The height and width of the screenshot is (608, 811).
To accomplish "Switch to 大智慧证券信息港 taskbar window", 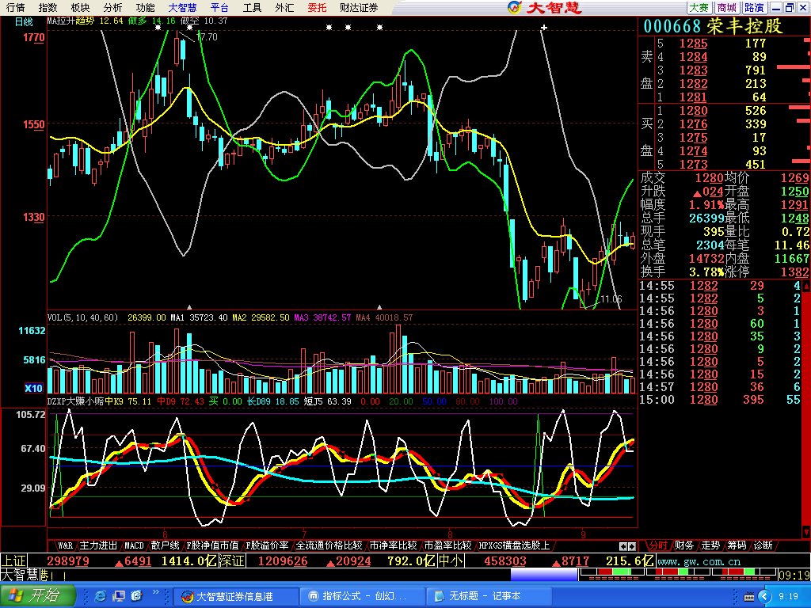I will [x=236, y=597].
